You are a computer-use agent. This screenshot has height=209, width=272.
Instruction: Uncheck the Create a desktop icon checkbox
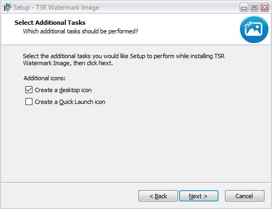click(x=29, y=90)
